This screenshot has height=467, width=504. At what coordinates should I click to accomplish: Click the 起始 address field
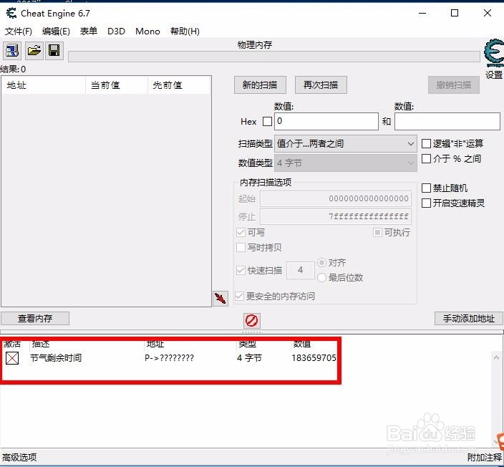pos(336,199)
